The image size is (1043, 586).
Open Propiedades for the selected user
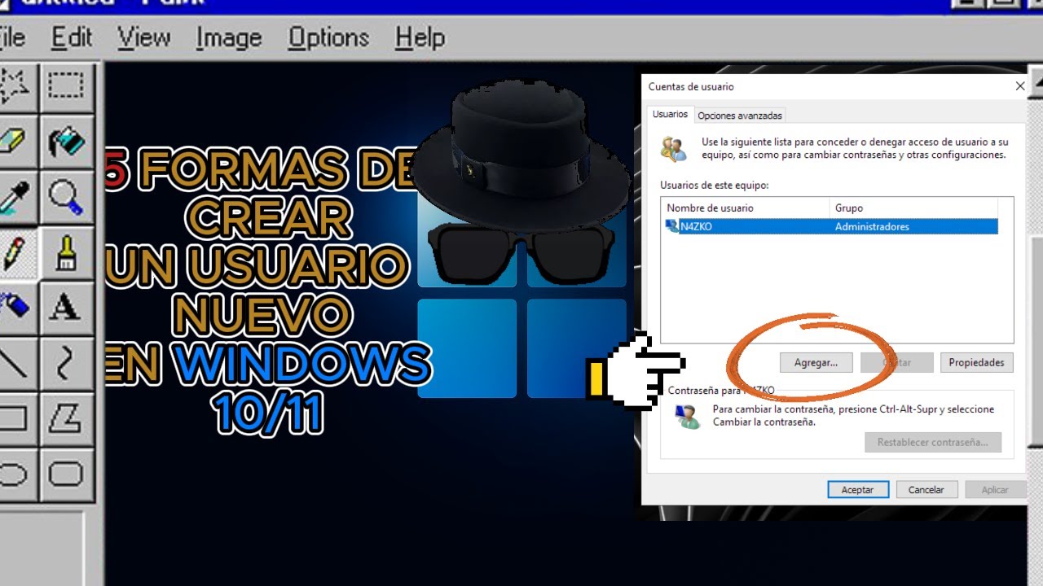click(x=976, y=362)
